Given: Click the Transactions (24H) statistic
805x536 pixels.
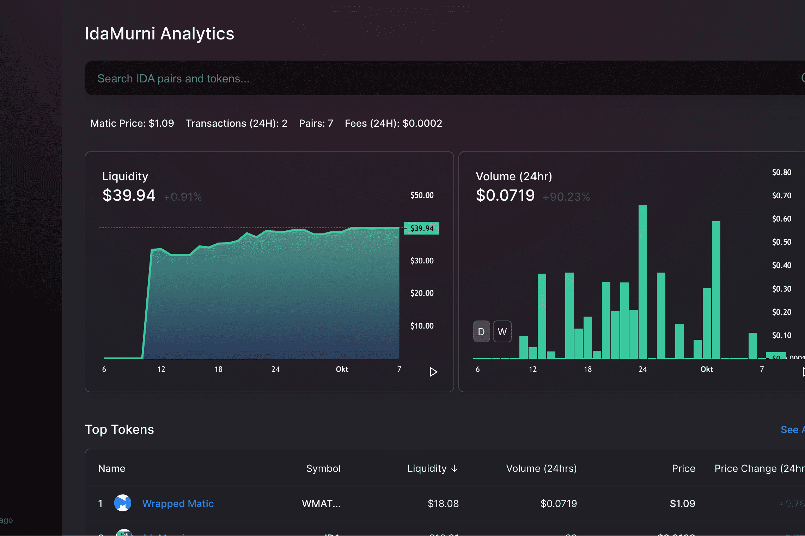Looking at the screenshot, I should [x=237, y=123].
